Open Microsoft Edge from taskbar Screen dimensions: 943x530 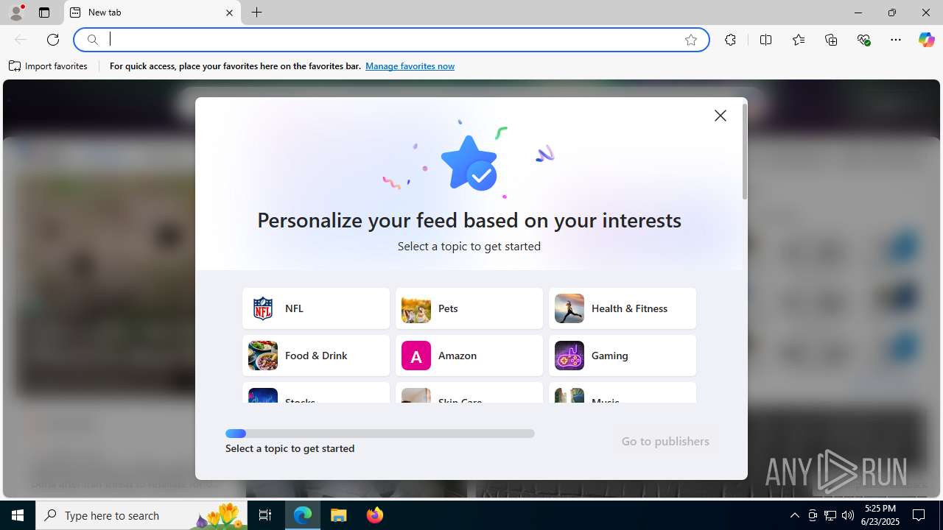(x=303, y=515)
